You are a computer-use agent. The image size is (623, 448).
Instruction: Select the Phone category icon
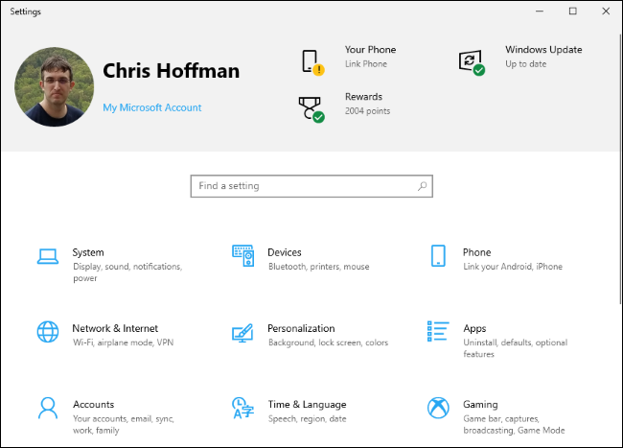438,255
